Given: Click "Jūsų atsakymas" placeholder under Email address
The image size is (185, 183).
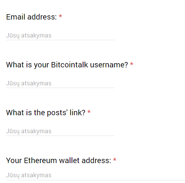Looking at the screenshot, I should (29, 36).
